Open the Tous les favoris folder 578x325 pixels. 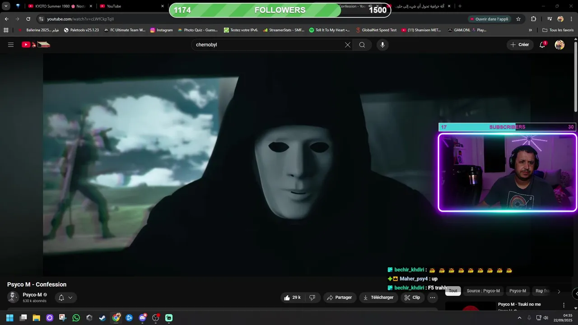point(558,30)
